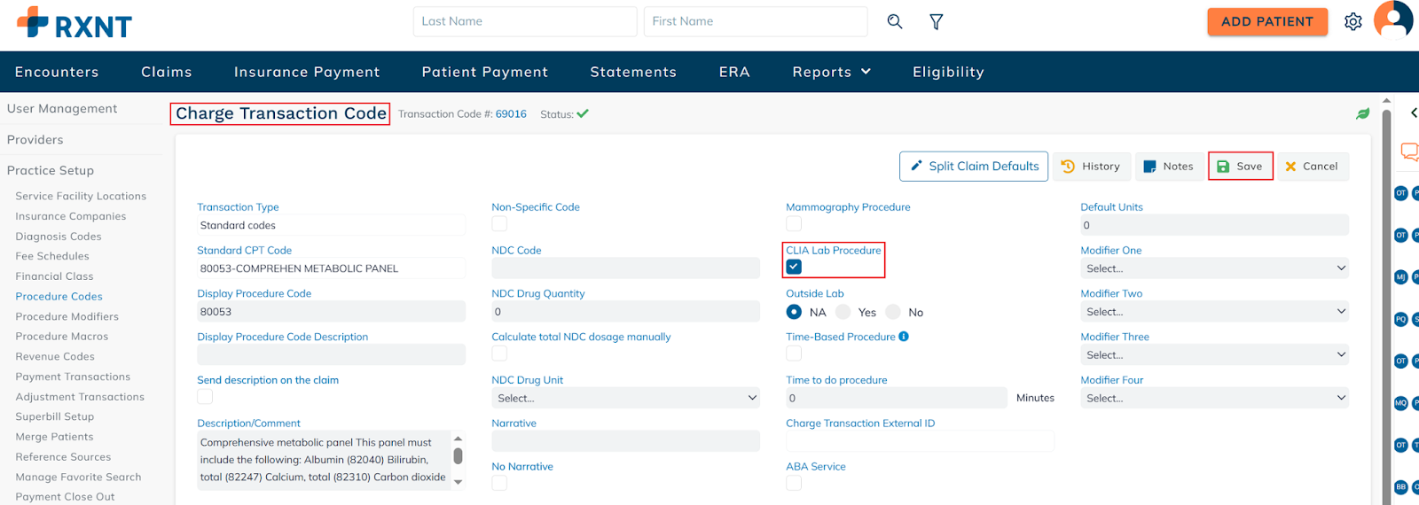This screenshot has width=1419, height=505.
Task: Click the green leaf icon
Action: pos(1363,113)
